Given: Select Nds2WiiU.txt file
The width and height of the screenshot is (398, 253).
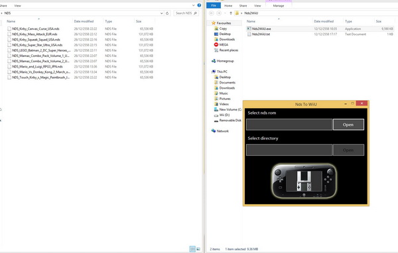Looking at the screenshot, I should 261,34.
